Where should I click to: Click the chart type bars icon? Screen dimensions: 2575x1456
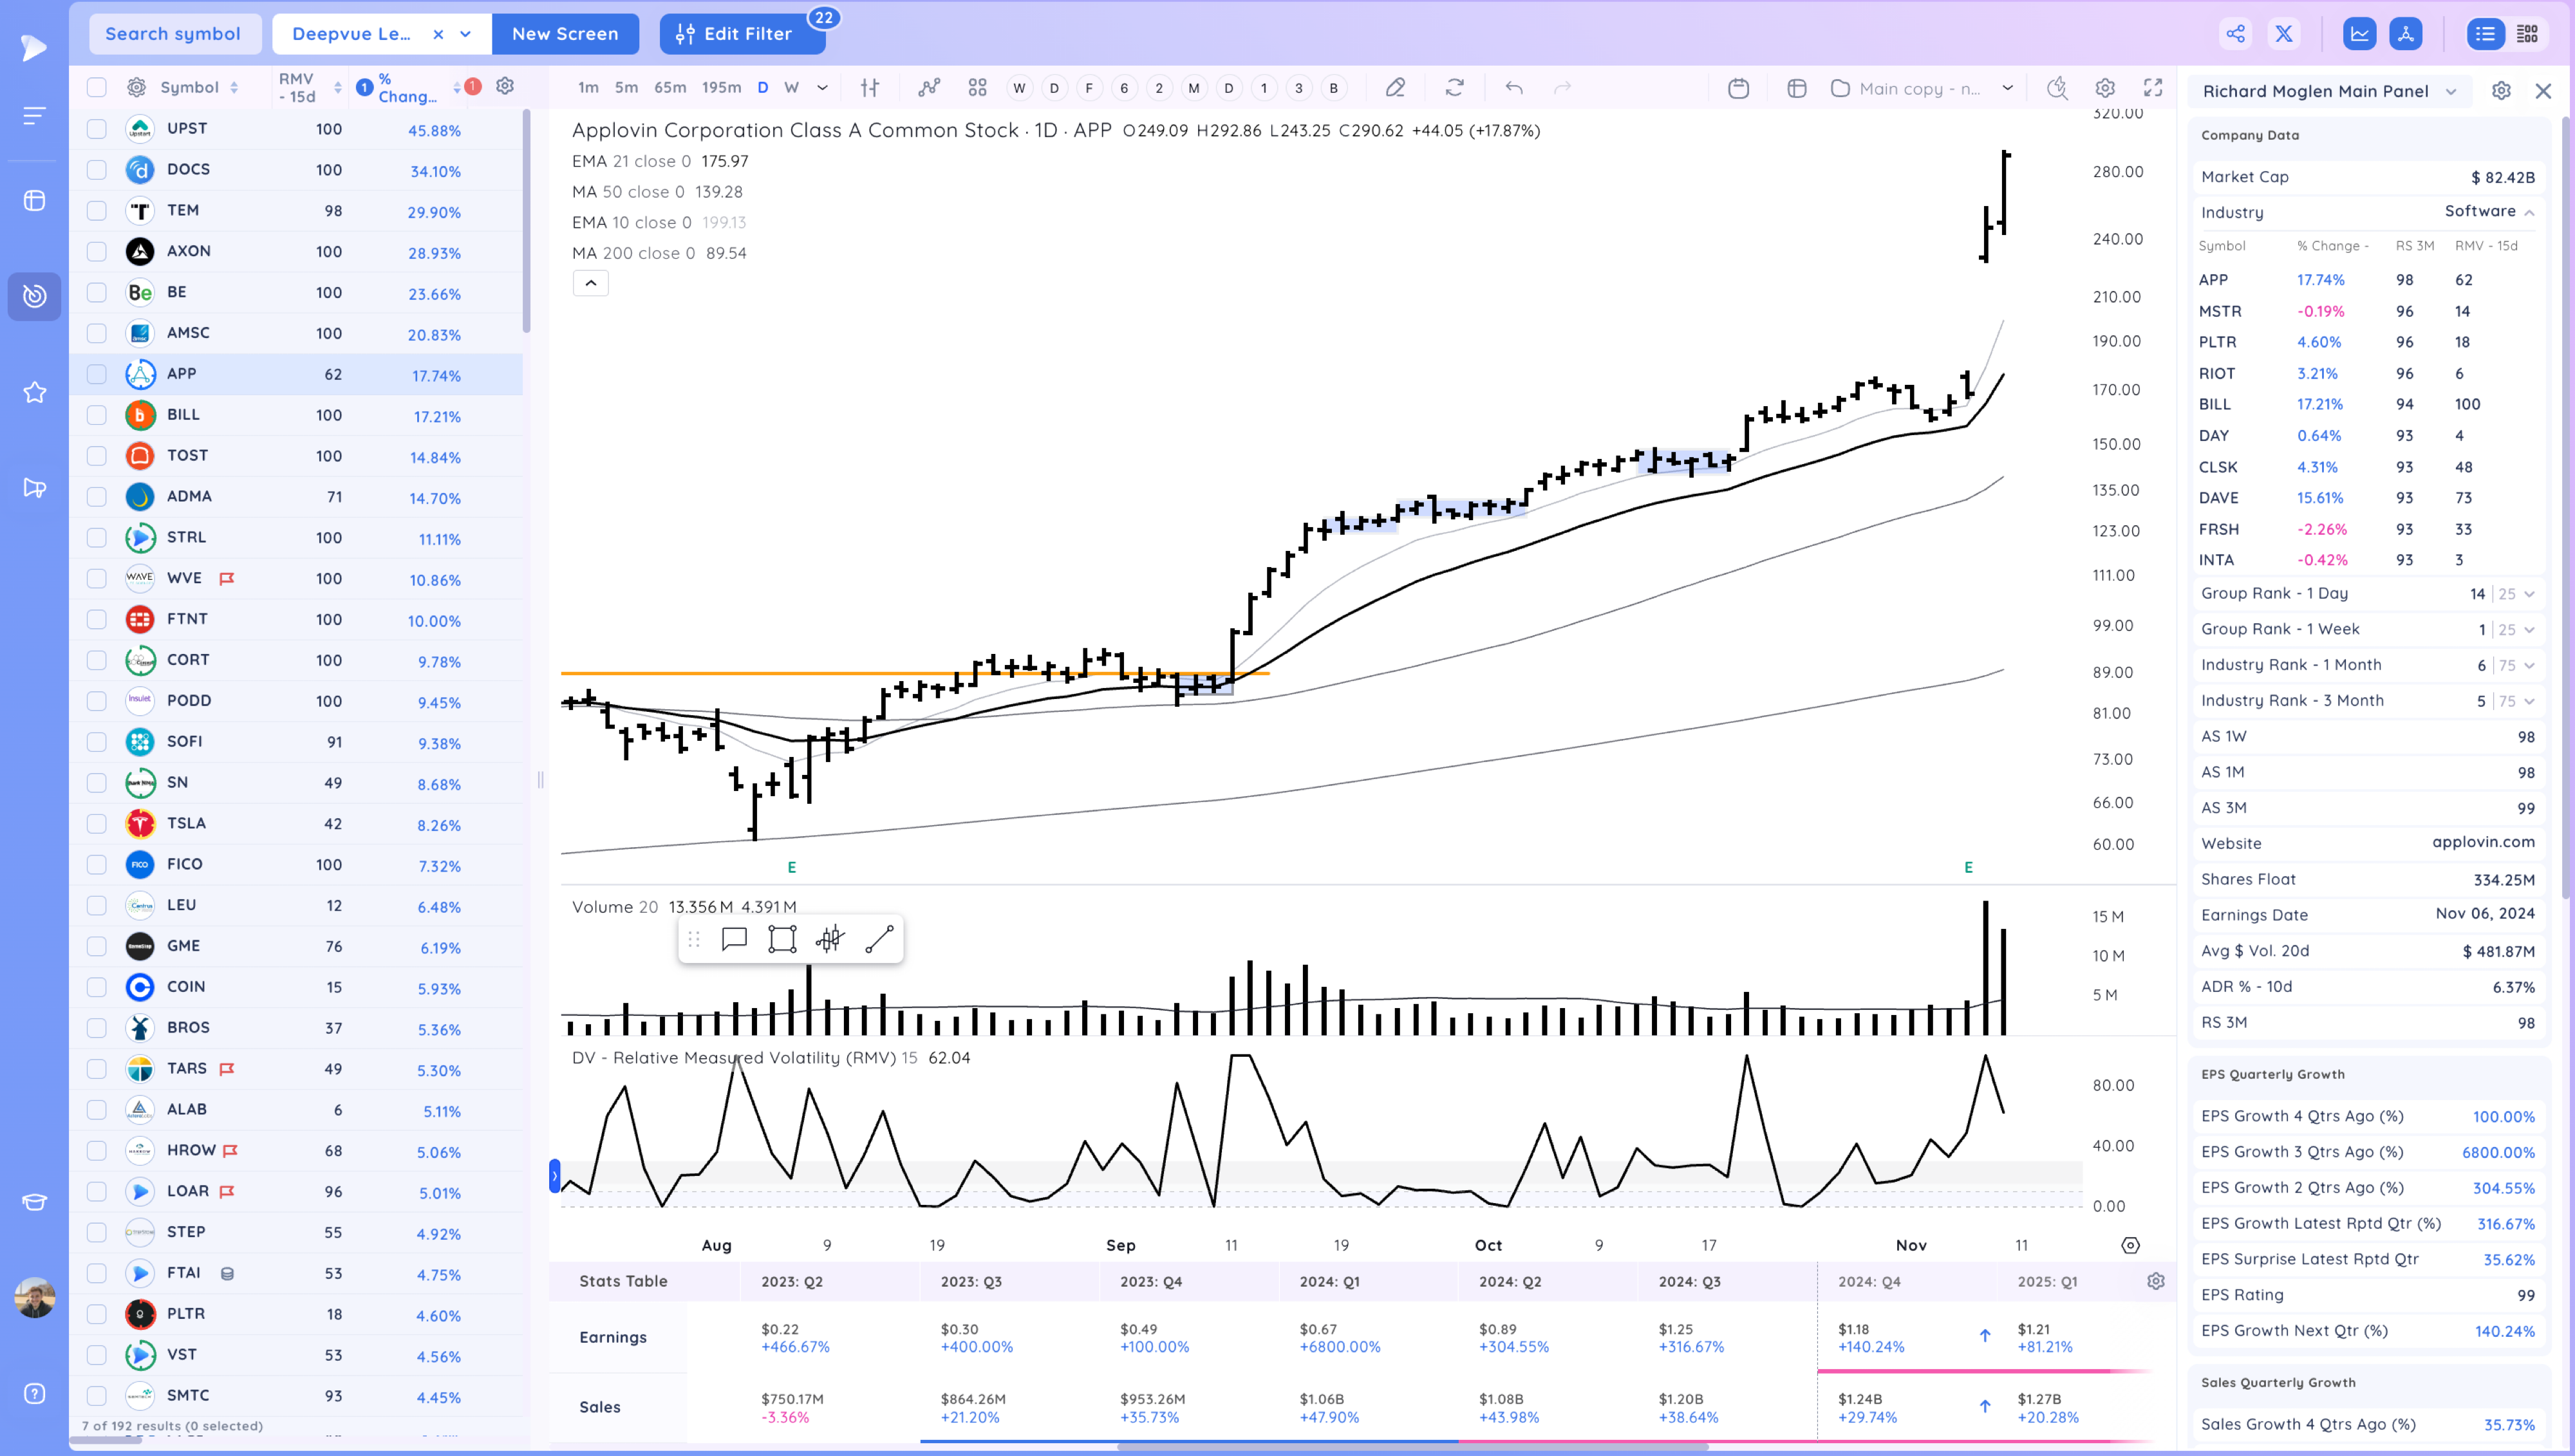tap(870, 88)
